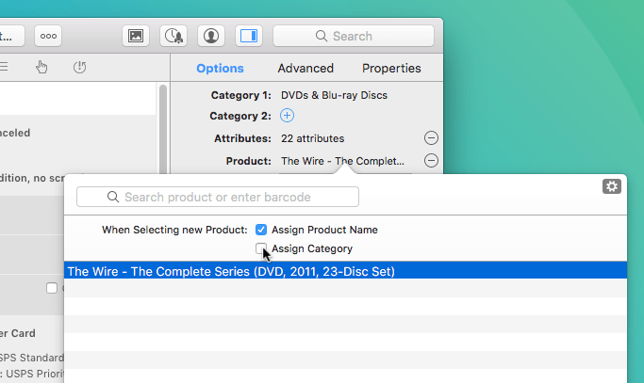Image resolution: width=644 pixels, height=383 pixels.
Task: Uncheck Assign Product Name checkbox
Action: click(261, 230)
